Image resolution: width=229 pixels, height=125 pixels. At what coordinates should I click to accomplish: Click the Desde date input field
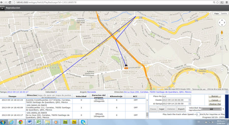pyautogui.click(x=176, y=100)
